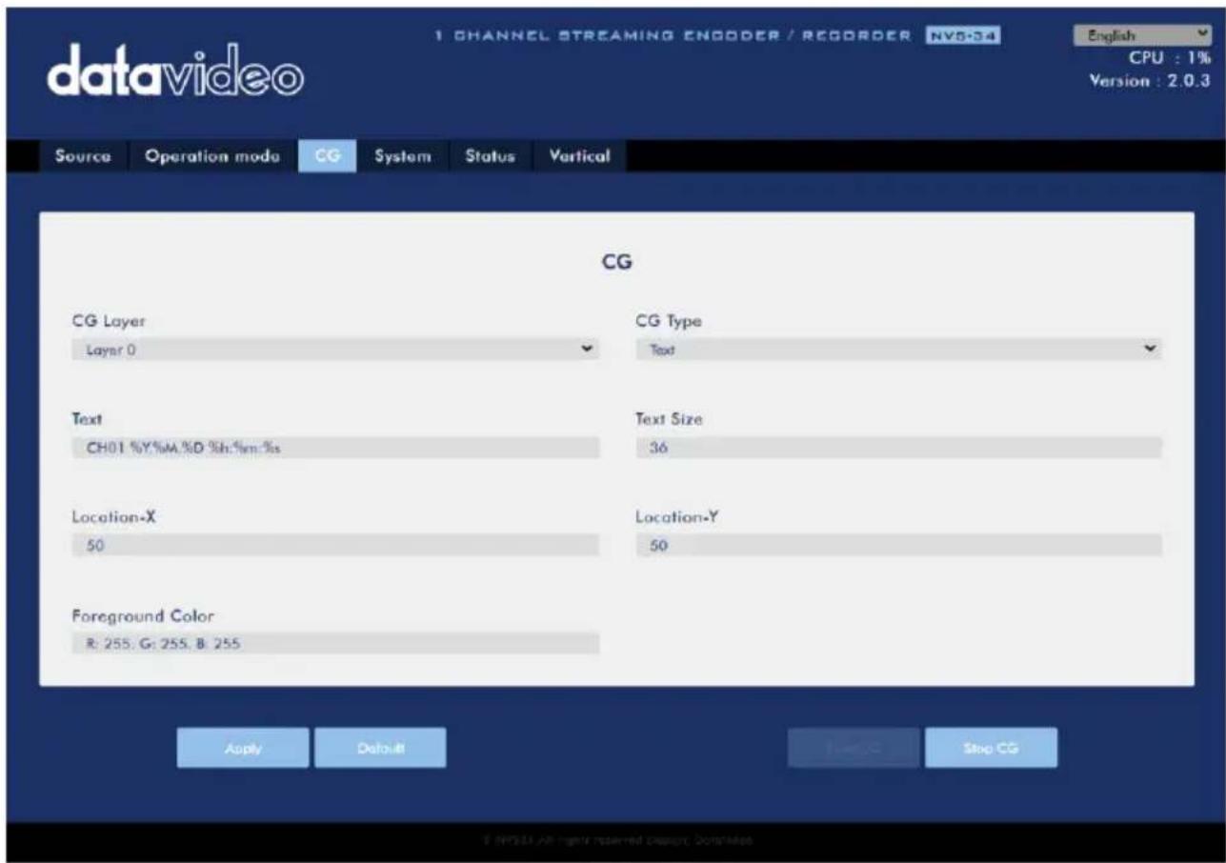Open the System tab
Viewport: 1226px width, 863px height.
(403, 156)
